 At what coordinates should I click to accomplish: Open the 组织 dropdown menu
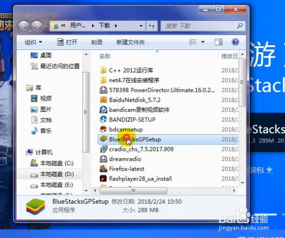tap(33, 42)
